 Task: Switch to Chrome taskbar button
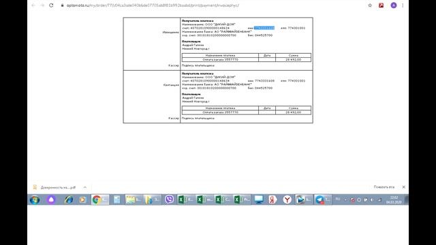[x=100, y=199]
